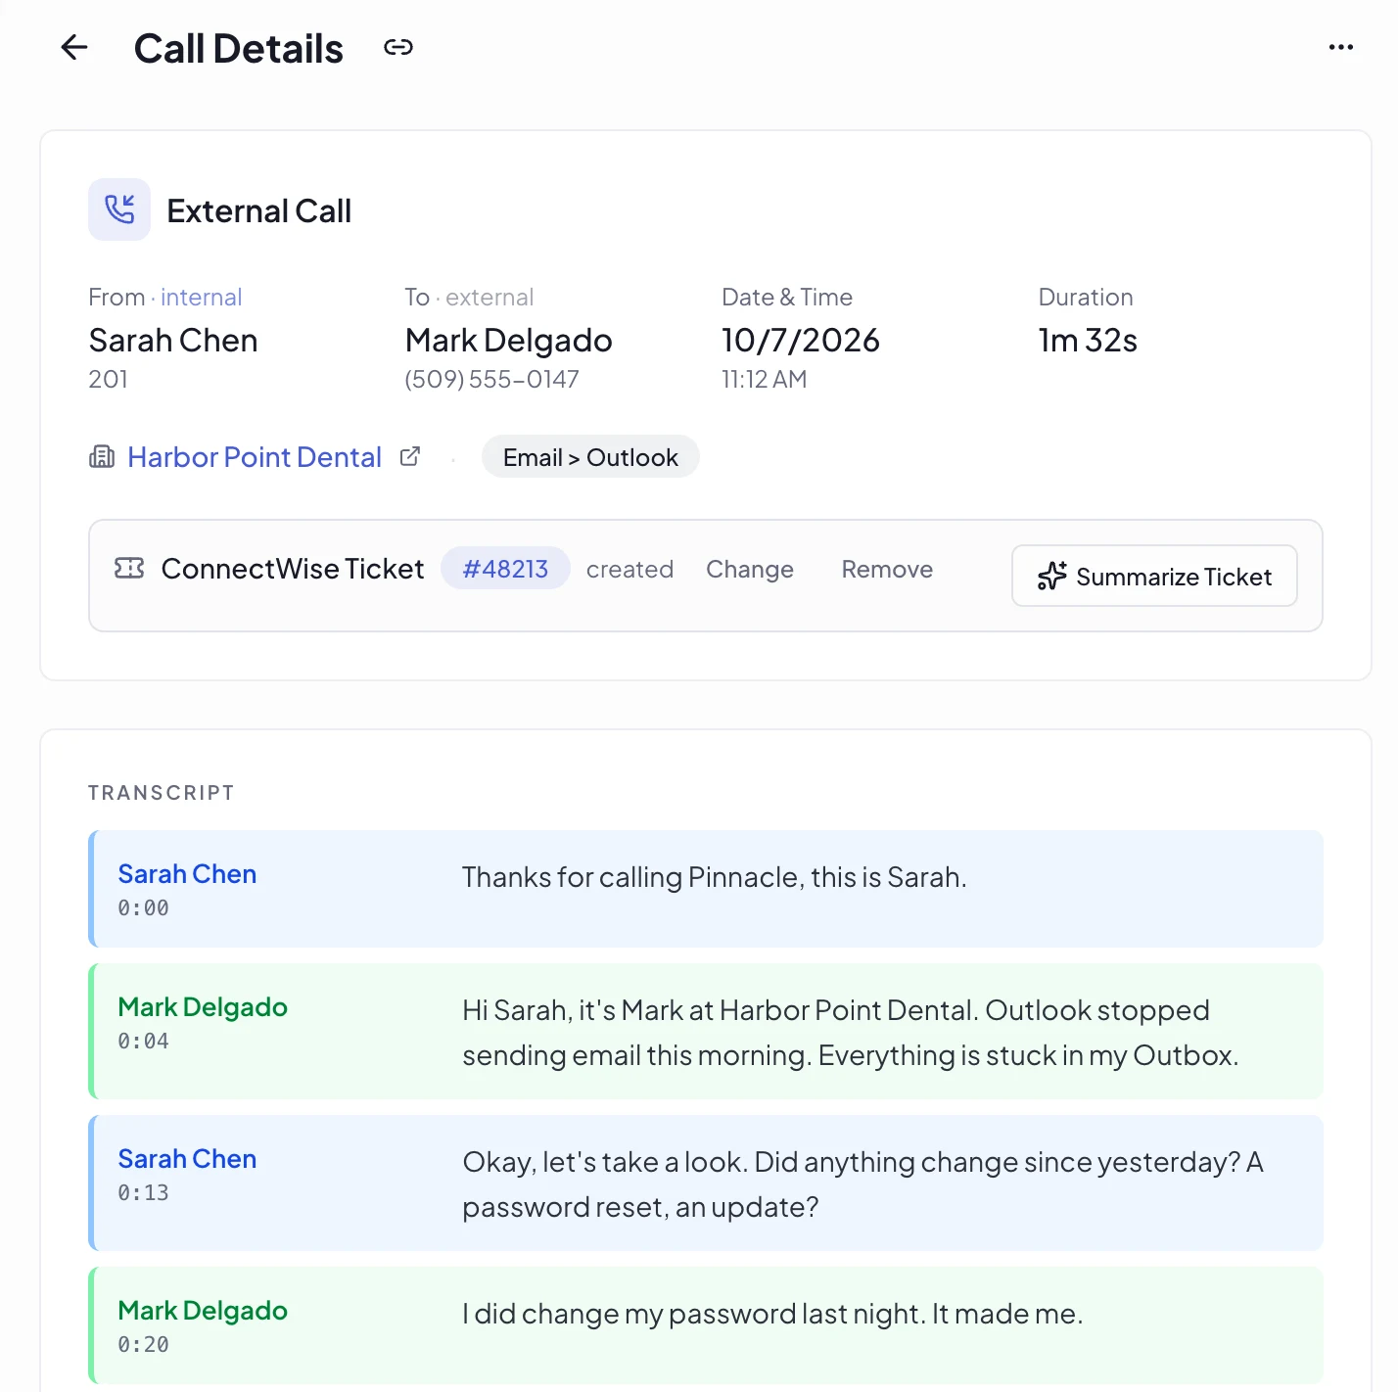1398x1392 pixels.
Task: Open ticket #48213
Action: (x=505, y=569)
